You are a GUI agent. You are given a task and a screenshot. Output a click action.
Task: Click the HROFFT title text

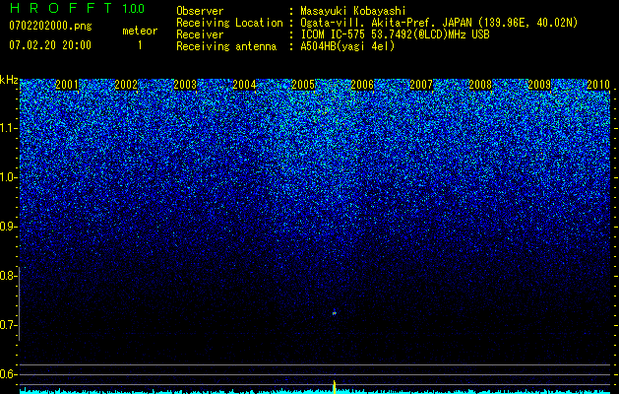[62, 8]
